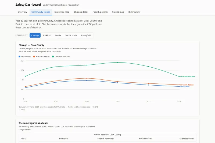The width and height of the screenshot is (215, 143).
Task: Click the '2024' x-axis label
Action: click(179, 101)
